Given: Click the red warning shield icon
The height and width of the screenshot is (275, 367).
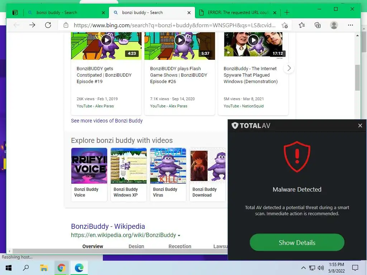Looking at the screenshot, I should click(x=297, y=157).
